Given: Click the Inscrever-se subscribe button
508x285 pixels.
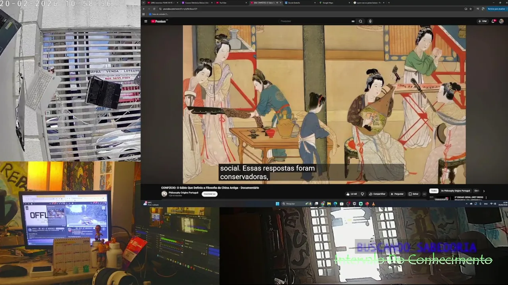Looking at the screenshot, I should tap(209, 194).
